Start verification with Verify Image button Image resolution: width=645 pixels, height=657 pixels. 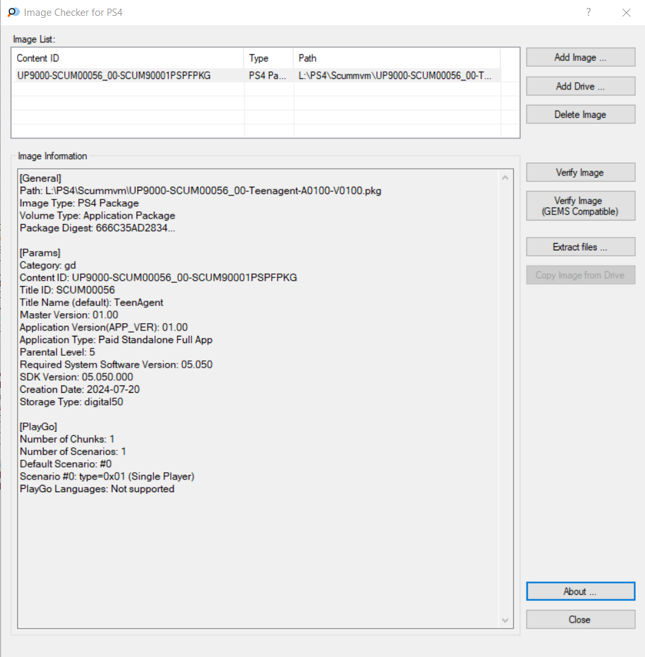click(x=580, y=173)
